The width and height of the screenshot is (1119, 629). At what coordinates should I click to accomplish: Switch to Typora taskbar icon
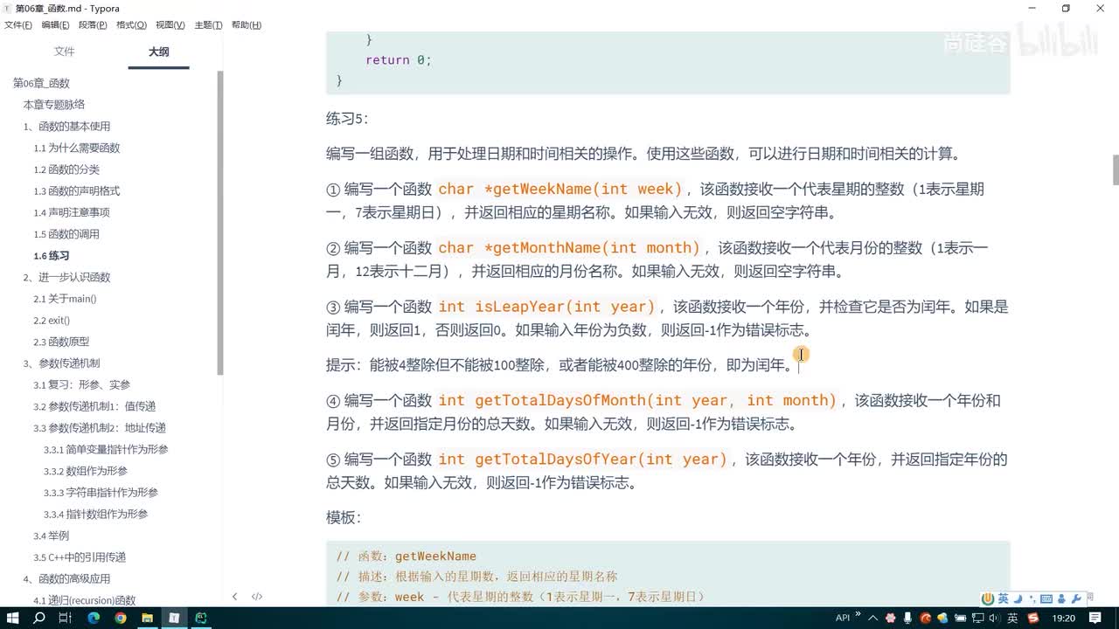tap(174, 618)
